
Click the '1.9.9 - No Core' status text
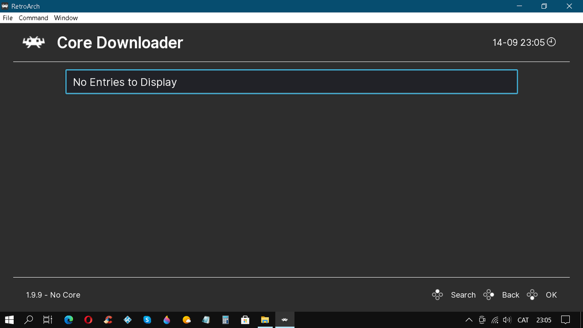(53, 295)
